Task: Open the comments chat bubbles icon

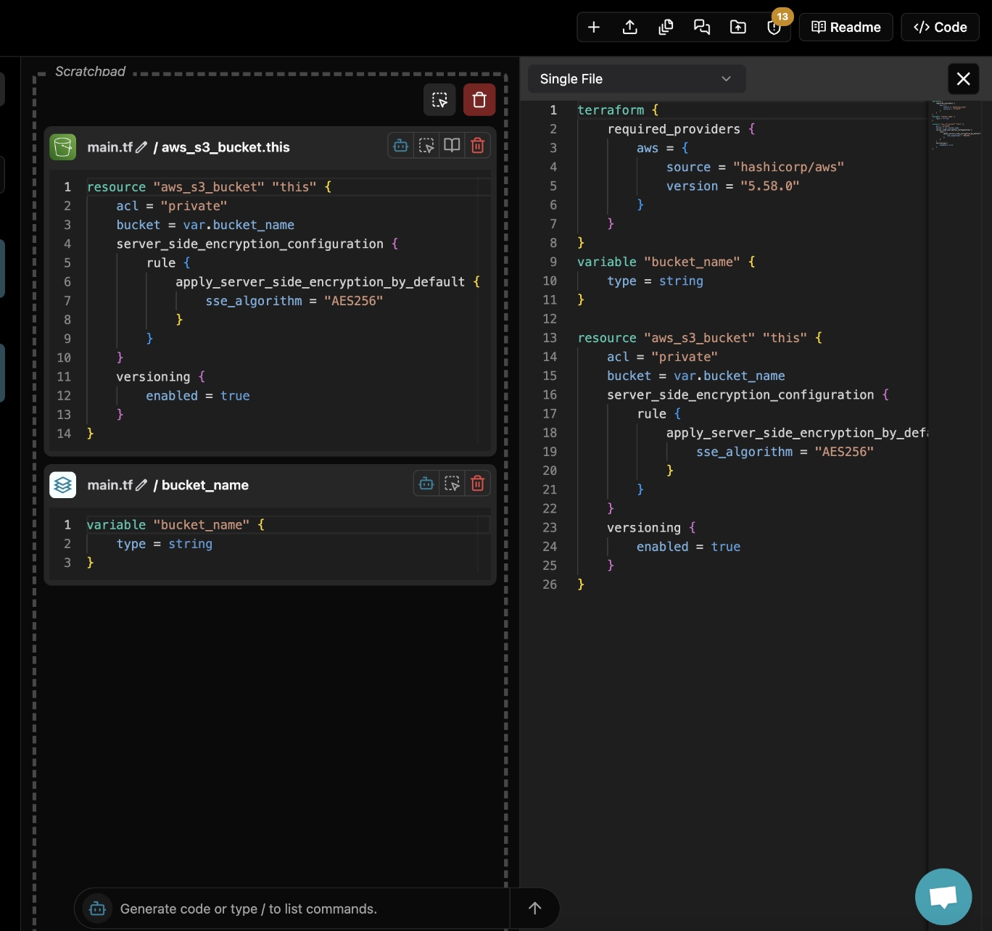Action: click(x=702, y=28)
